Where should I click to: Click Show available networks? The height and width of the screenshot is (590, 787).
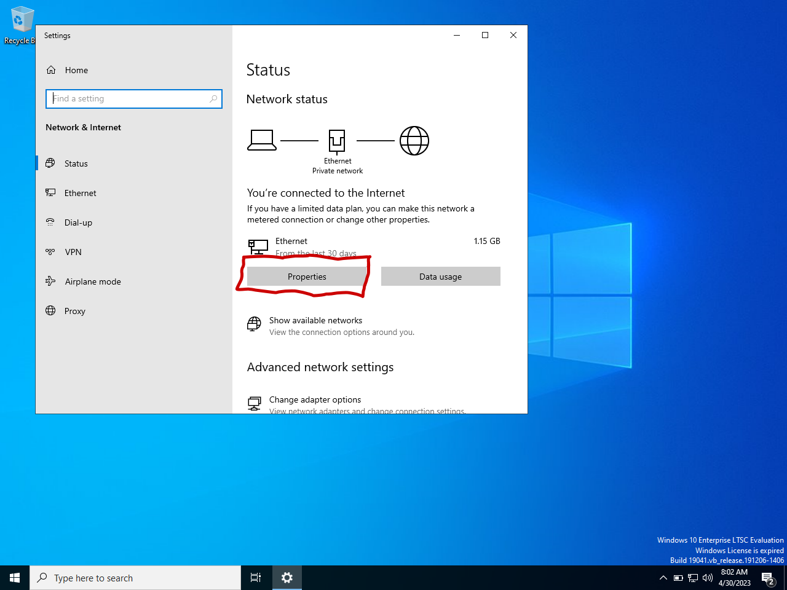coord(315,320)
